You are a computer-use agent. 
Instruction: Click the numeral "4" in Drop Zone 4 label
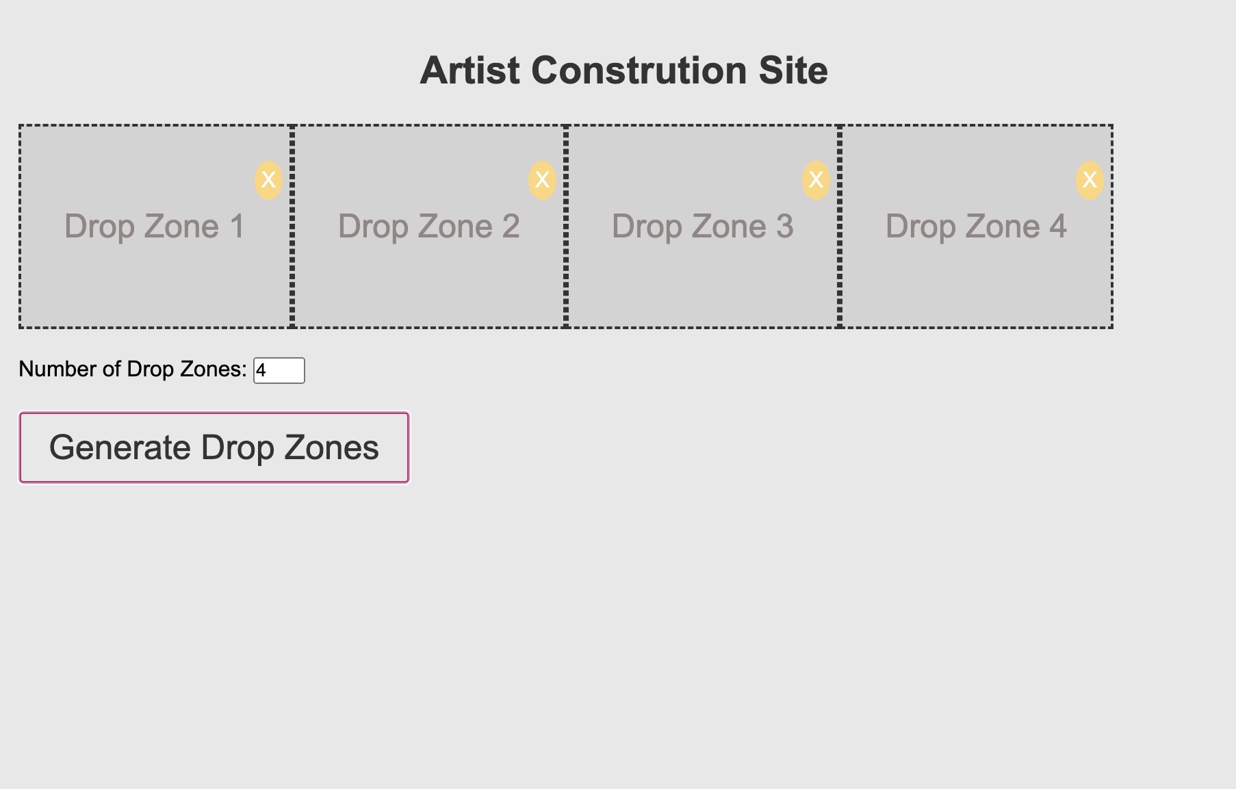pos(1058,227)
